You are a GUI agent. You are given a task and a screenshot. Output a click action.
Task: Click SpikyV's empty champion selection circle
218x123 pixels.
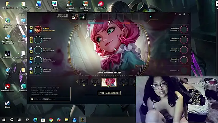[x=38, y=40]
